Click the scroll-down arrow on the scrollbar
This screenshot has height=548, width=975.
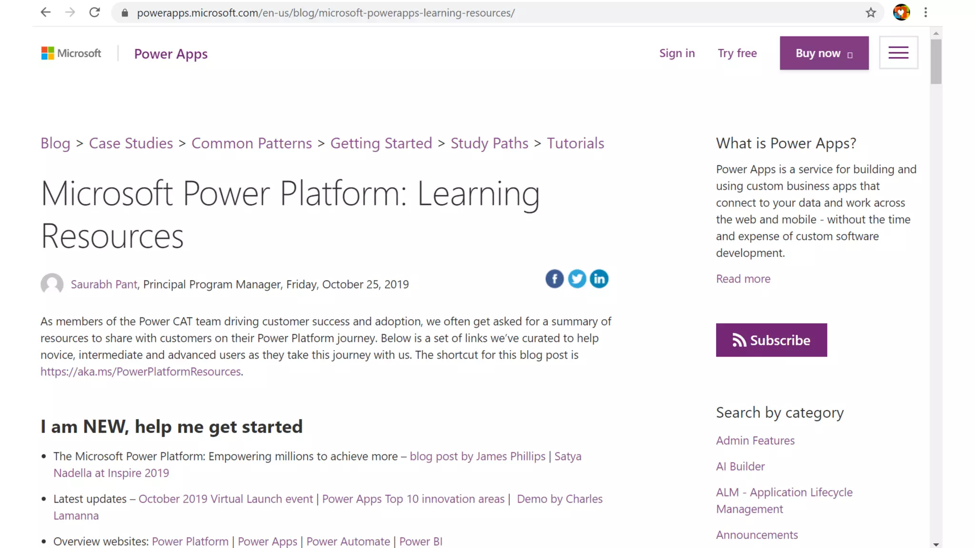point(936,544)
